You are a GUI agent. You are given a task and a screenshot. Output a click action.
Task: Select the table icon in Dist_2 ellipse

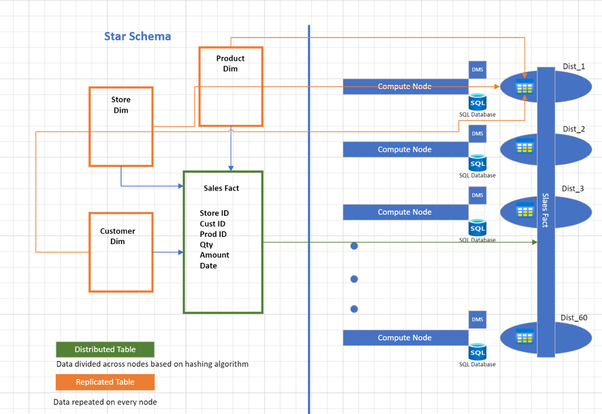tap(524, 146)
